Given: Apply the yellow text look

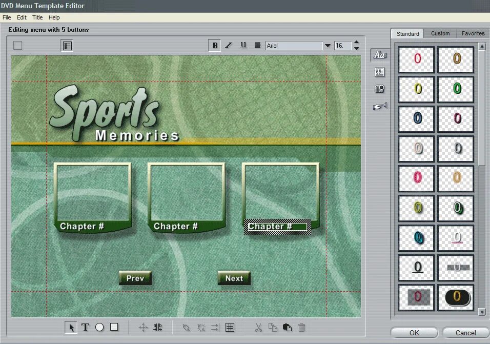Looking at the screenshot, I should (x=416, y=89).
